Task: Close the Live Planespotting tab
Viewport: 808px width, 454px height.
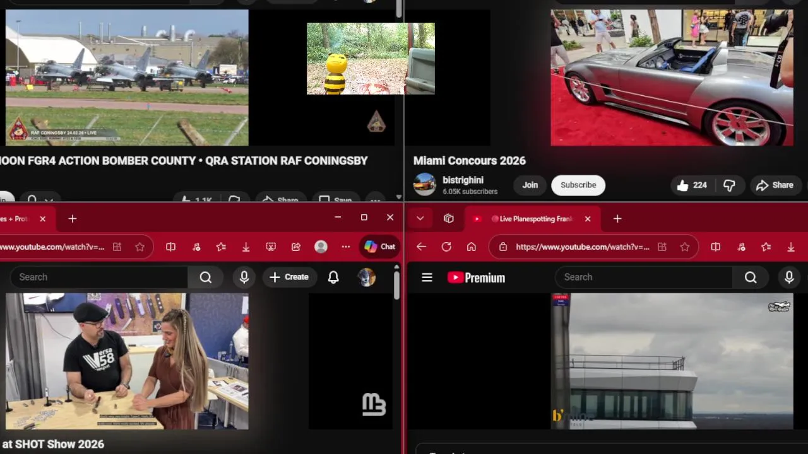Action: [588, 219]
